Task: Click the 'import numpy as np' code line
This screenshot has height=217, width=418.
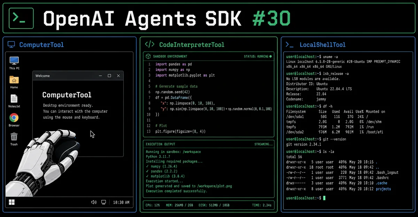Action: [x=172, y=70]
